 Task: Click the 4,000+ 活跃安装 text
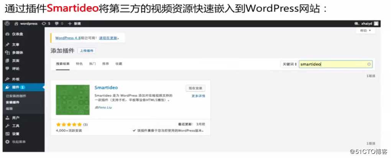[x=69, y=131]
